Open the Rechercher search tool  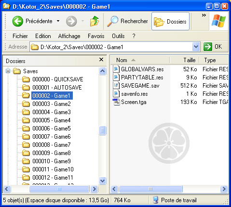click(x=127, y=21)
